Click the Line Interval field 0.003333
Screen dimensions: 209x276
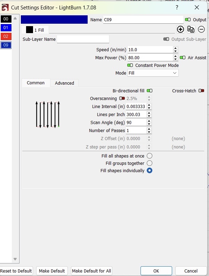point(136,107)
